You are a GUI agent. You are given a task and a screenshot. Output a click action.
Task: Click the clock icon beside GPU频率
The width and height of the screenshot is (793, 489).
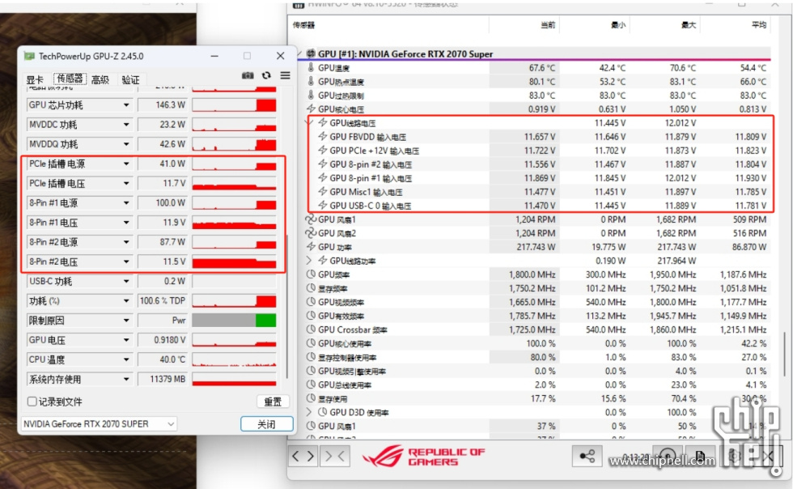click(311, 274)
